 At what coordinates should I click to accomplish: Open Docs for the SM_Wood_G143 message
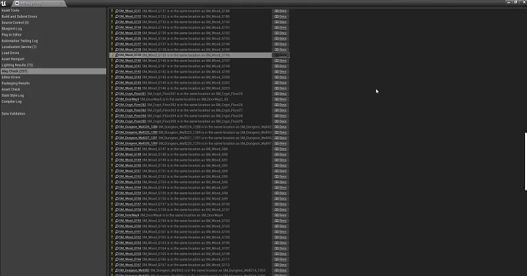[x=281, y=77]
